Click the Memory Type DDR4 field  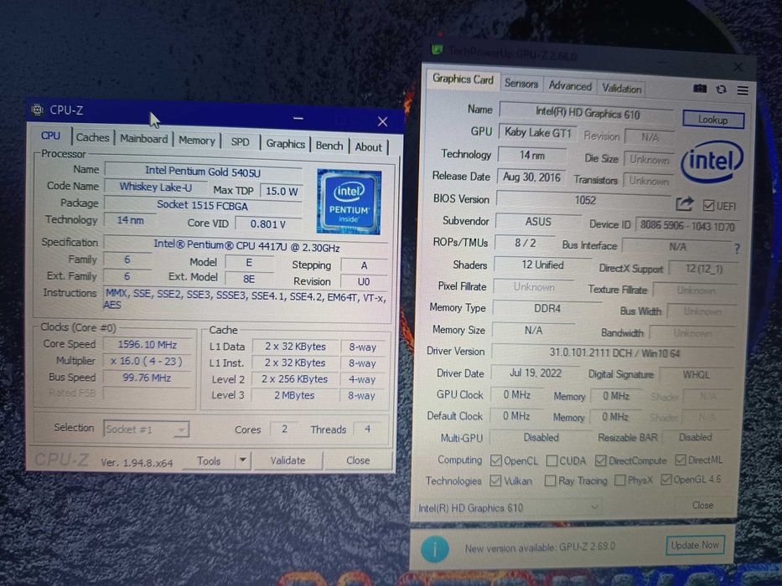coord(547,308)
